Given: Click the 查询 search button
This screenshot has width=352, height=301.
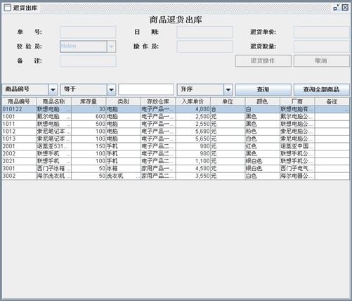Looking at the screenshot, I should [x=263, y=89].
